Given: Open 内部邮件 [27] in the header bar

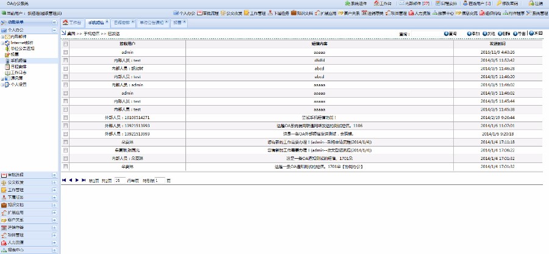Looking at the screenshot, I should 415,3.
